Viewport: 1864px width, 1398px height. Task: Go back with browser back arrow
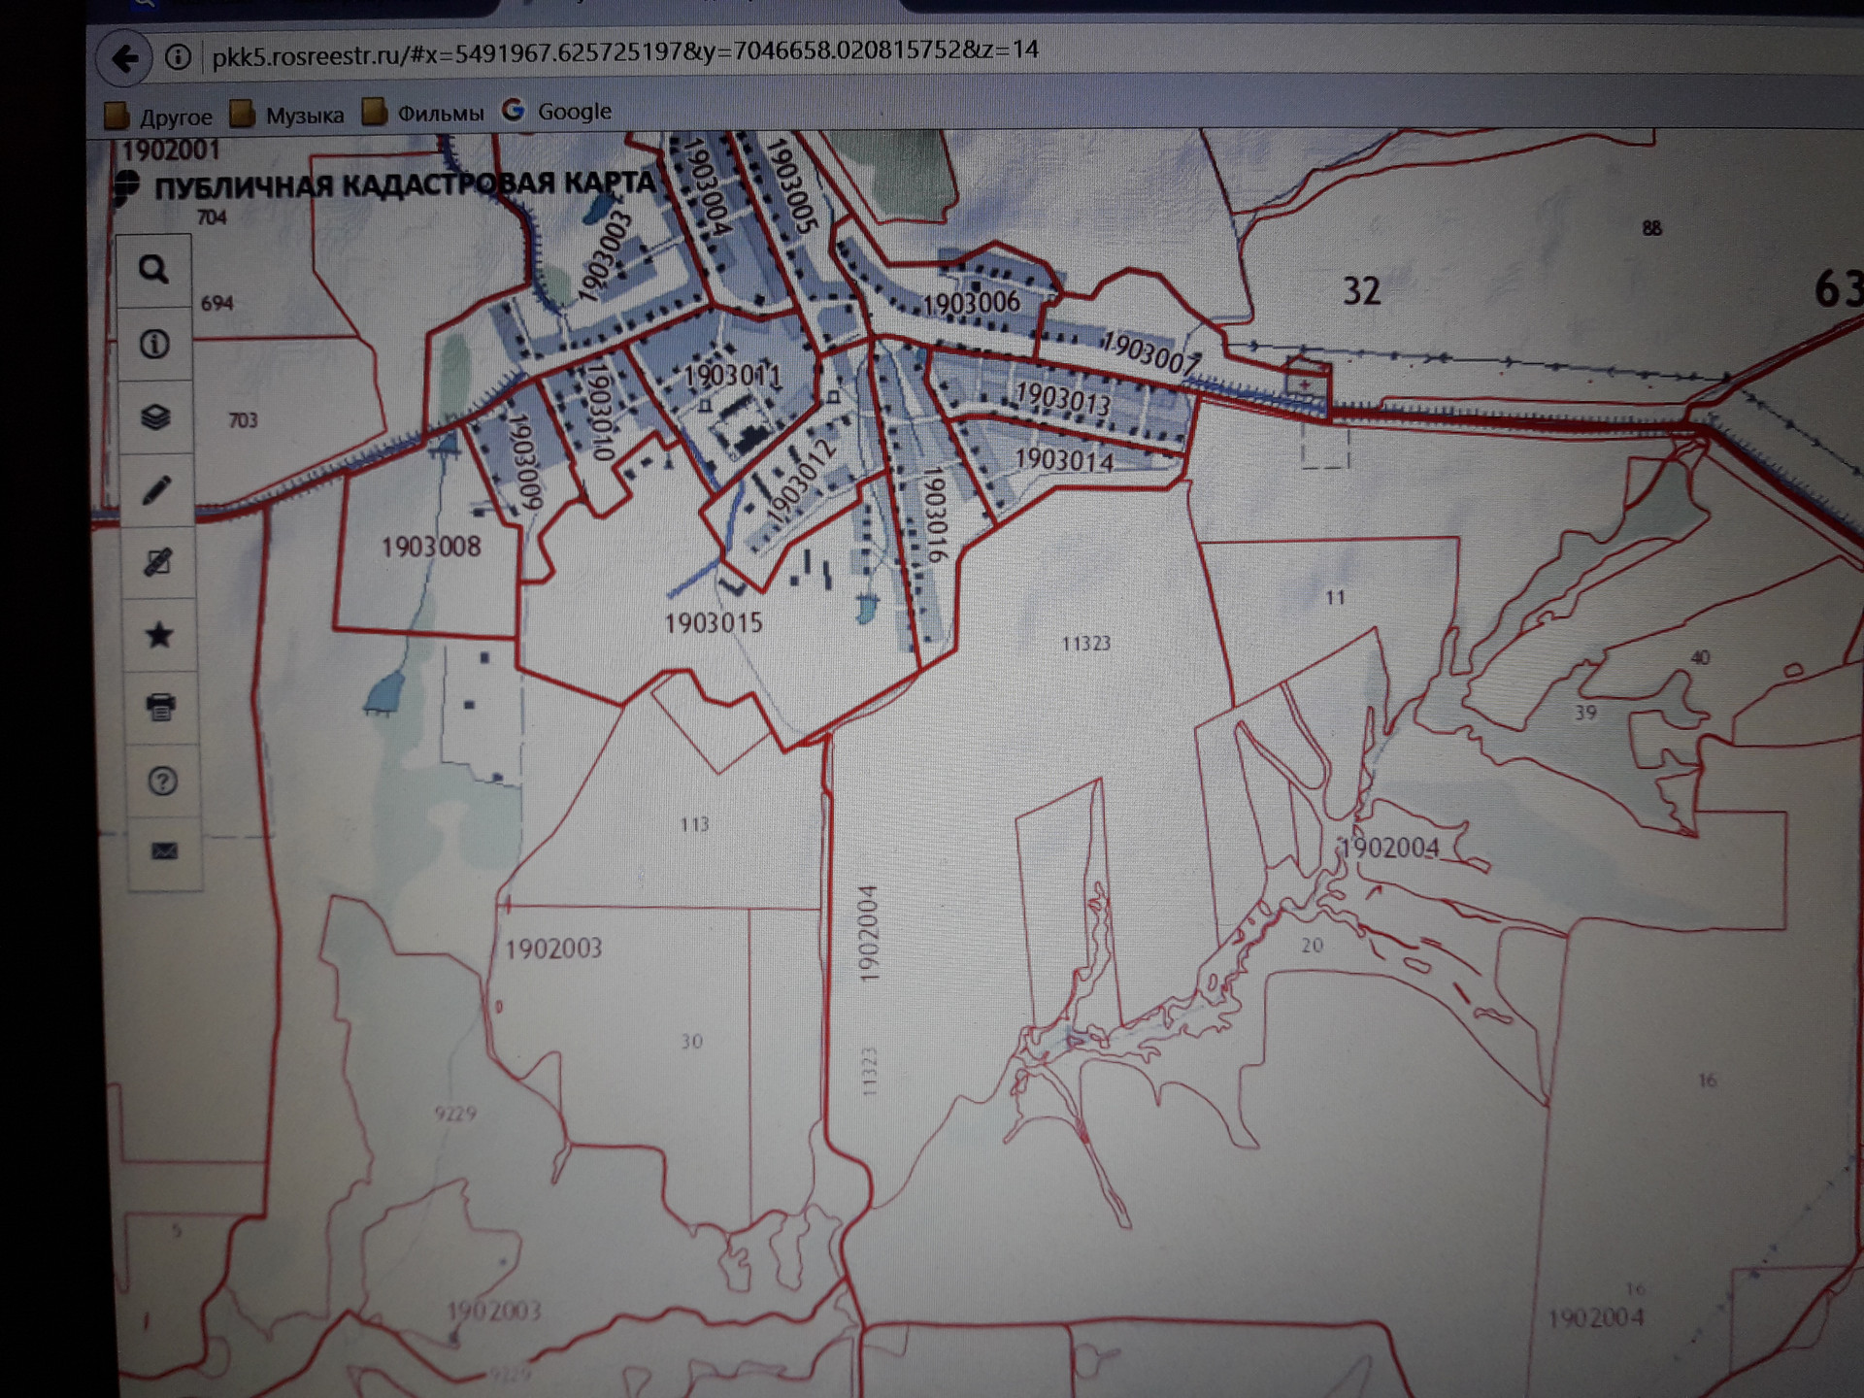(x=125, y=59)
